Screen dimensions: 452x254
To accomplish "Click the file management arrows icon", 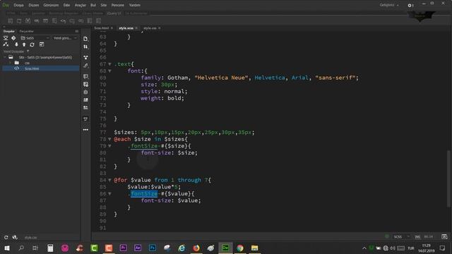I will point(85,47).
